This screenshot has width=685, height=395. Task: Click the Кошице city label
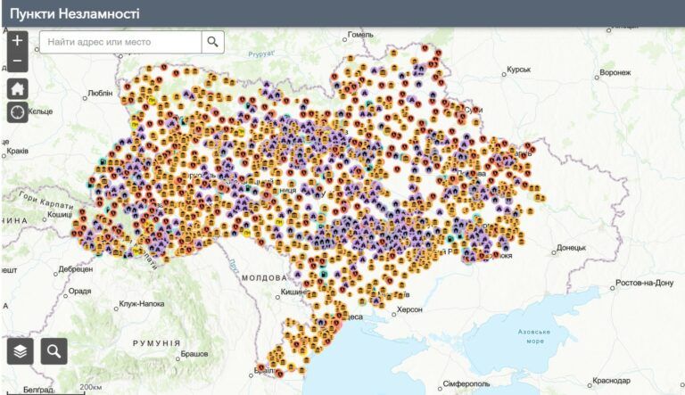(60, 215)
